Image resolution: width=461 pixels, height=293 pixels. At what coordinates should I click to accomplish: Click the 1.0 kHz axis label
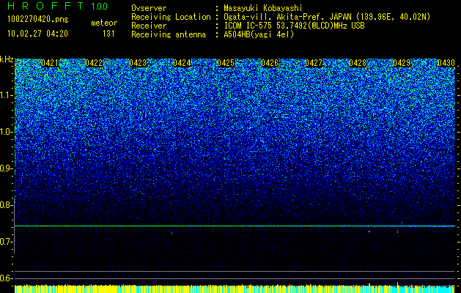[x=6, y=132]
